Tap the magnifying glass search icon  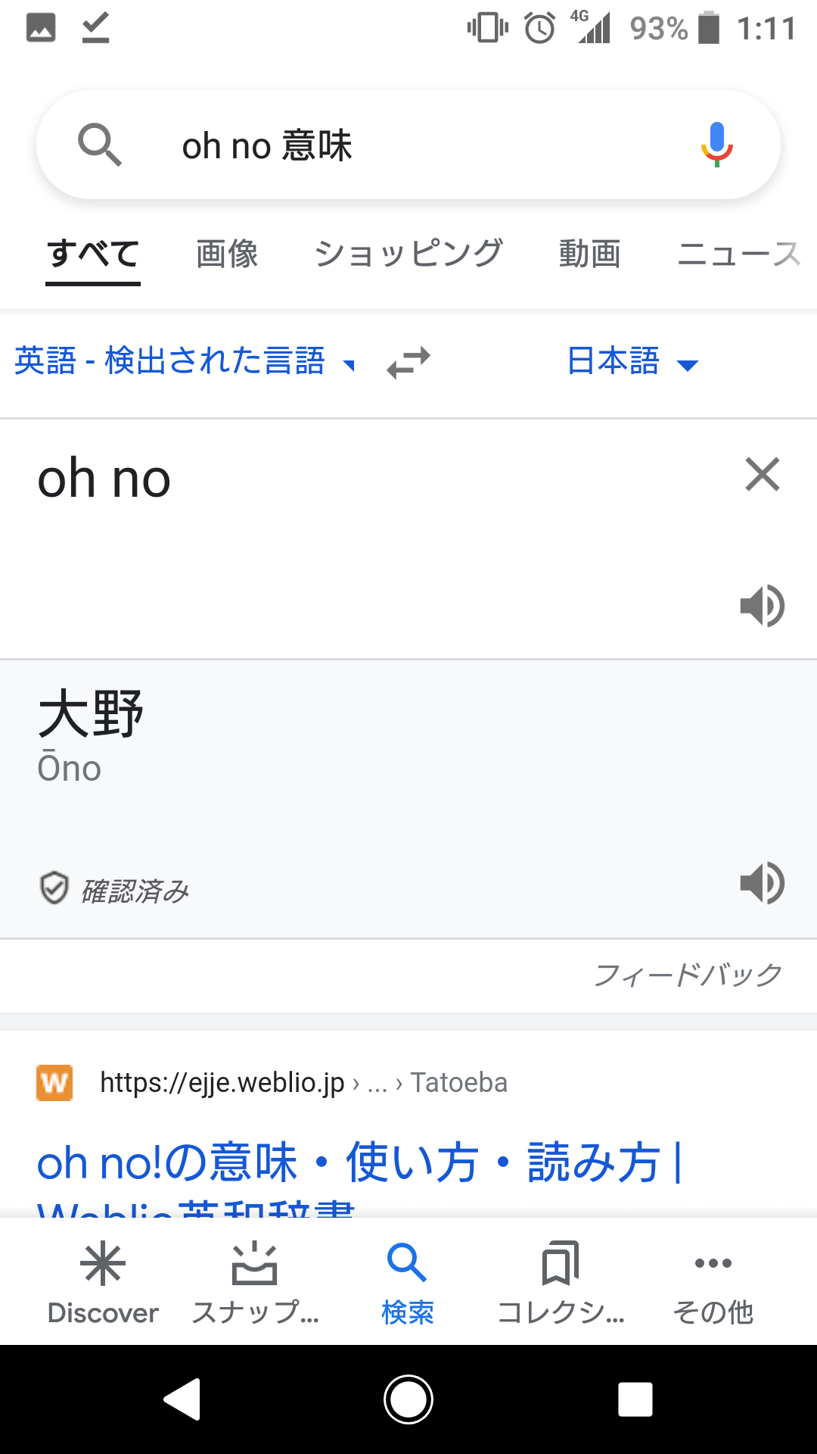click(x=101, y=144)
